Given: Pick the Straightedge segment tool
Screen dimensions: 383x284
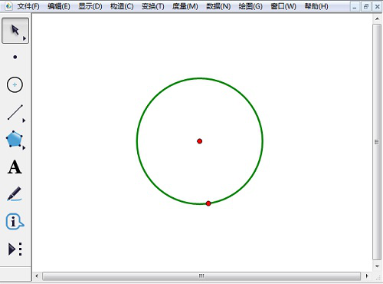Looking at the screenshot, I should pos(15,112).
